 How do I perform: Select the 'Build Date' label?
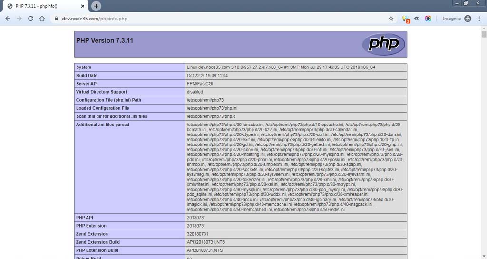(87, 76)
